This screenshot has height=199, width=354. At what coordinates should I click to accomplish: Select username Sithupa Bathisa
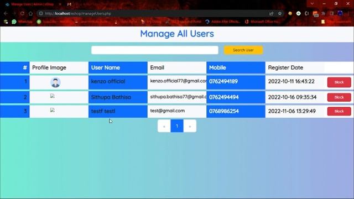pos(111,97)
